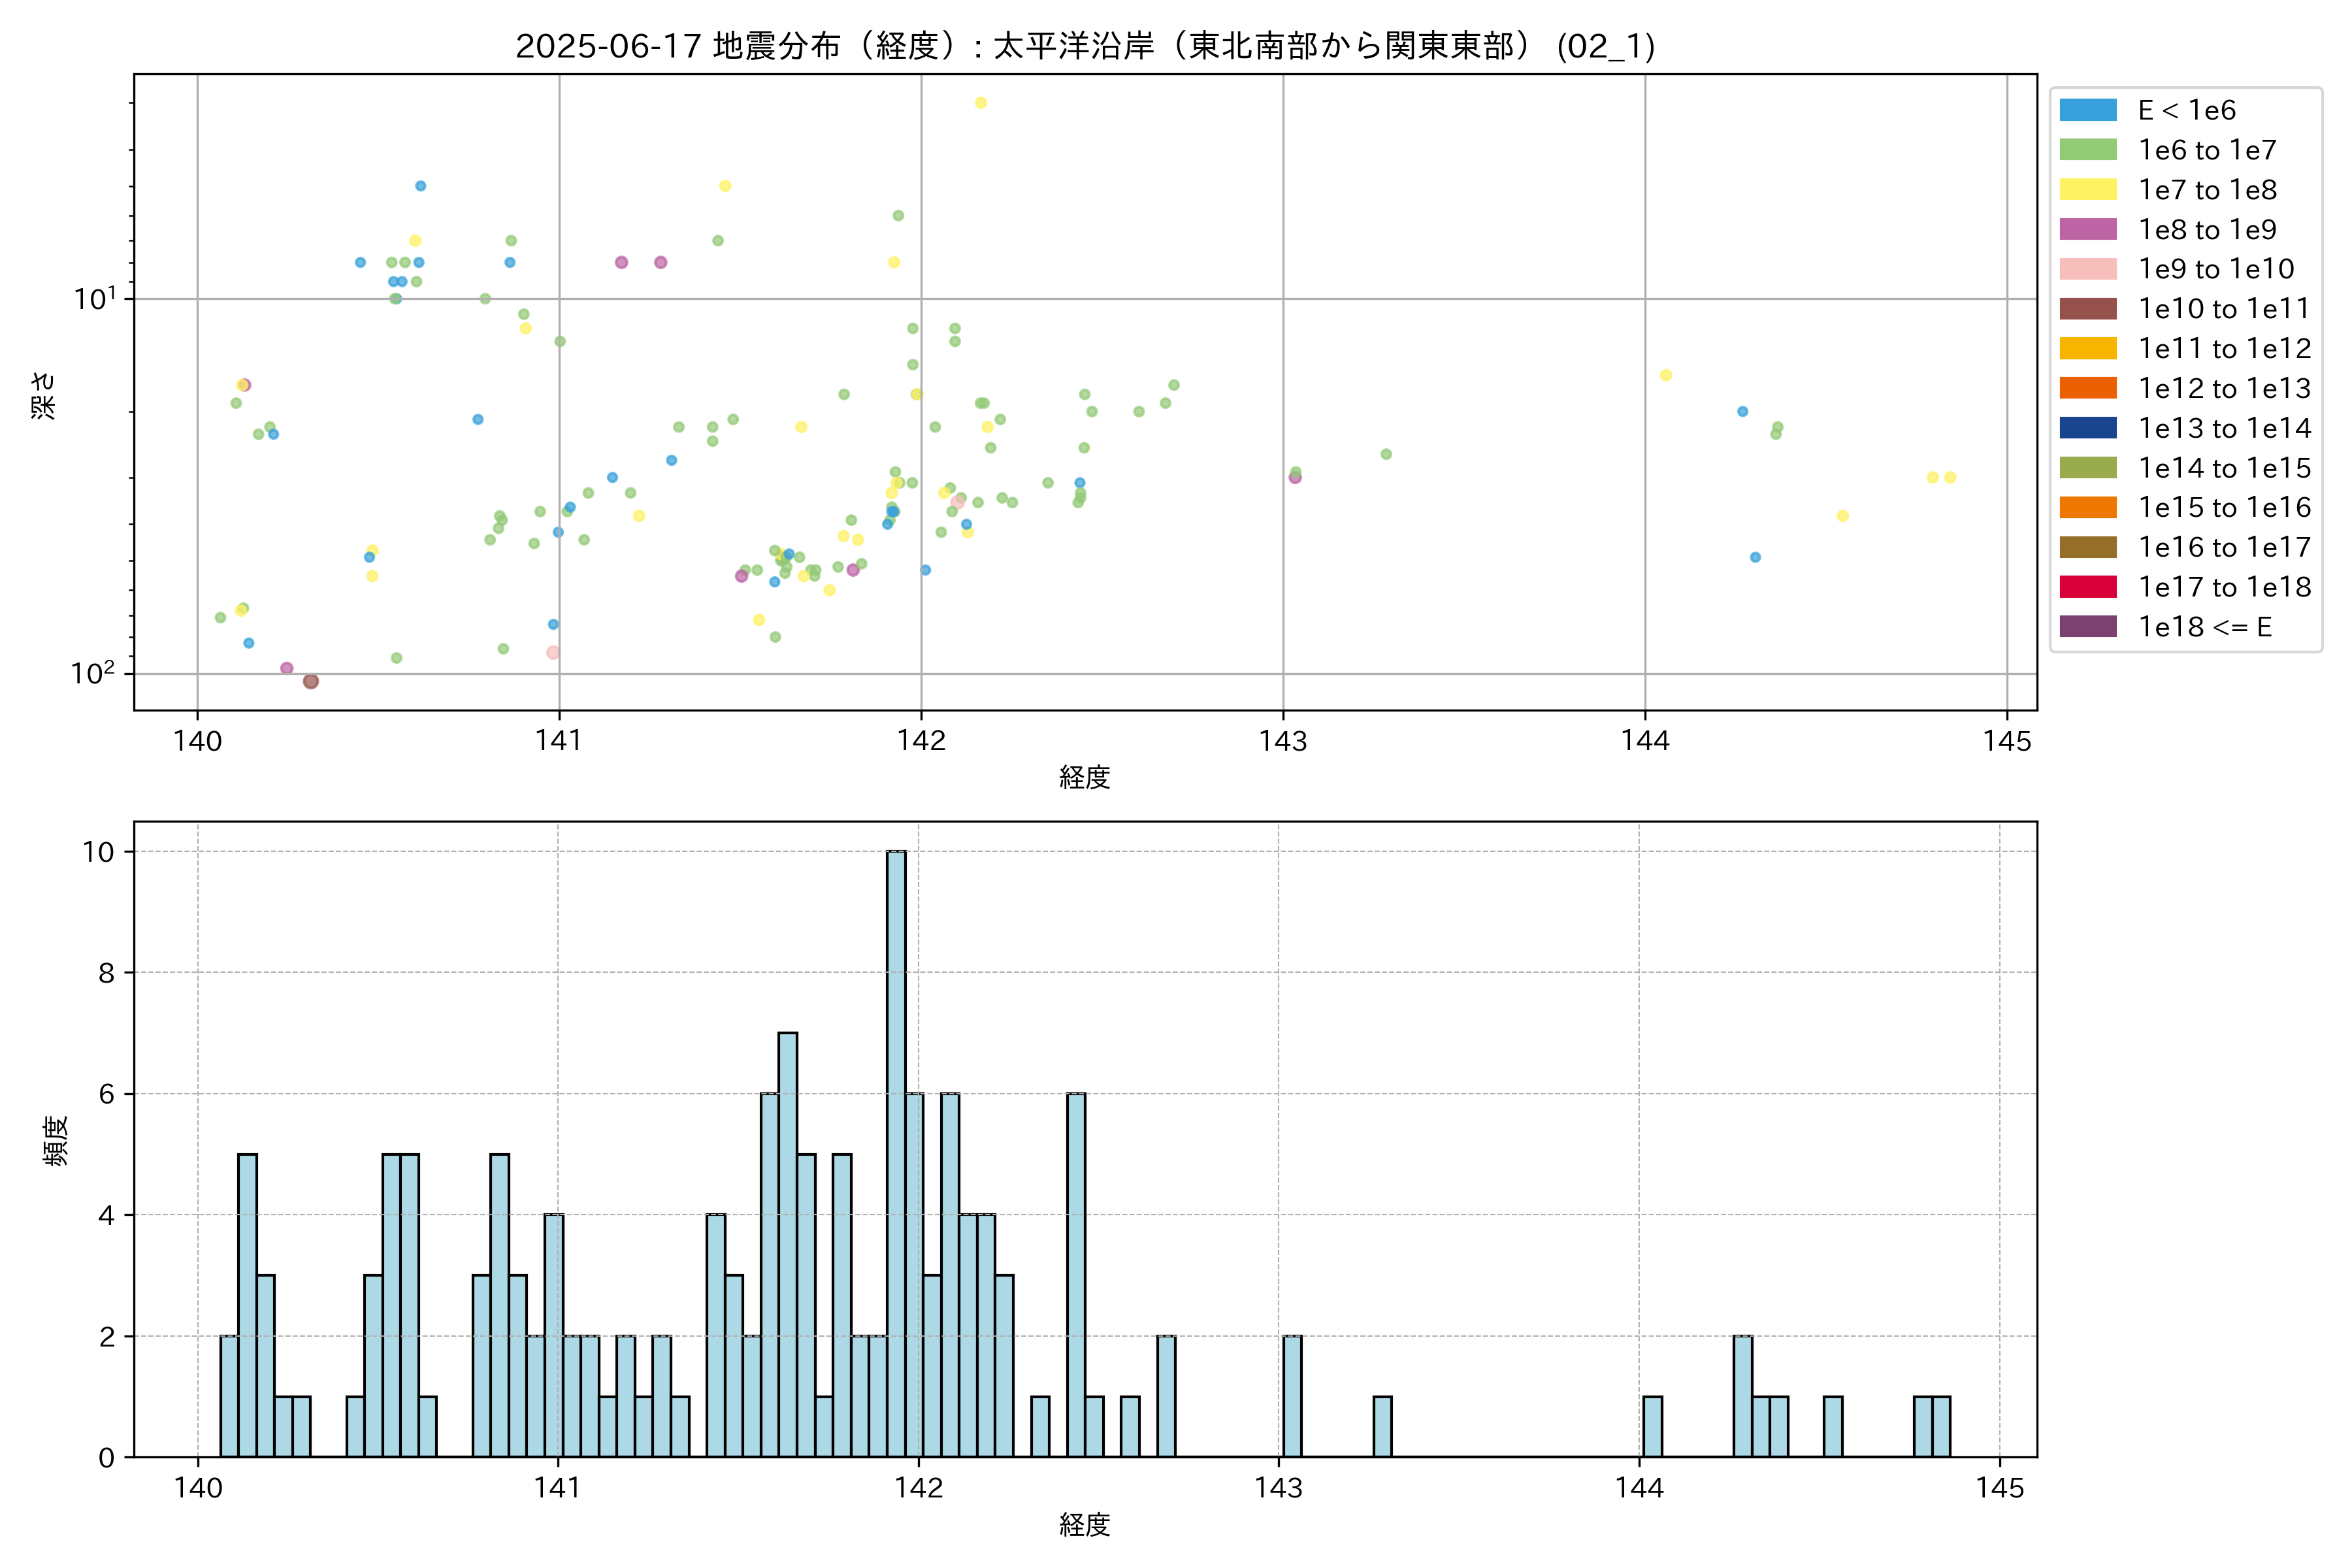Click the '頻度' y-axis label of histogram
Screen dimensions: 2352x1568
click(x=56, y=1140)
